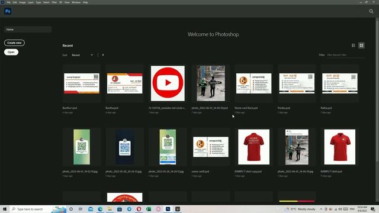Click the Open button

pos(11,52)
